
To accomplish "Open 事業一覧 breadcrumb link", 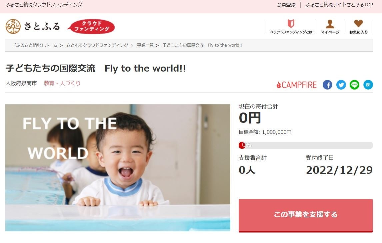I will click(x=145, y=45).
